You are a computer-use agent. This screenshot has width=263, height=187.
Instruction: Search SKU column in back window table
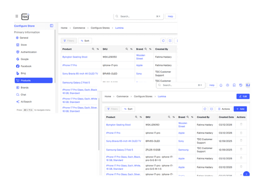(x=127, y=49)
